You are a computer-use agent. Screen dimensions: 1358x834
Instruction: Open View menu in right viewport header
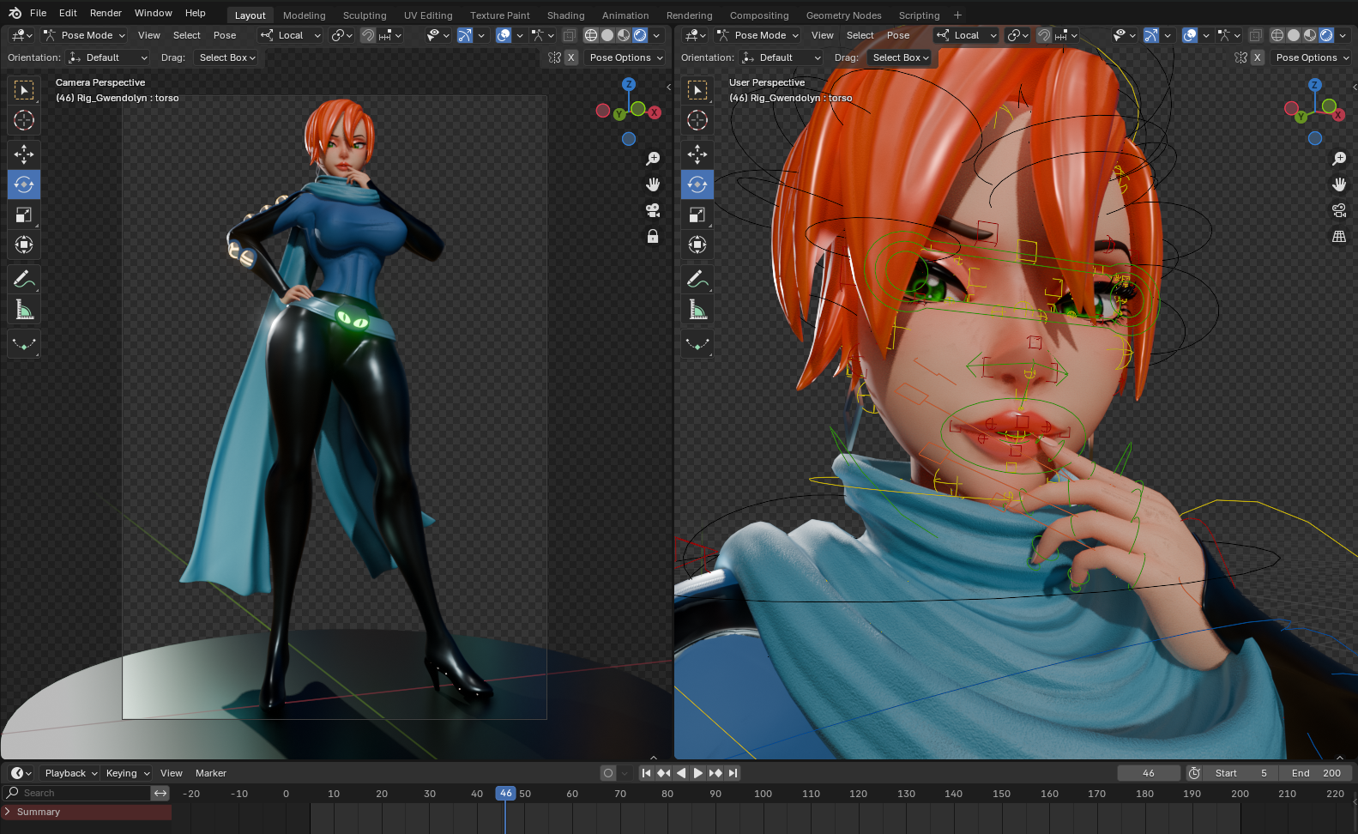(x=823, y=35)
